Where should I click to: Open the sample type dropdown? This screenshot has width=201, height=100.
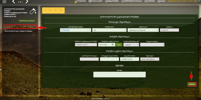tap(110, 30)
